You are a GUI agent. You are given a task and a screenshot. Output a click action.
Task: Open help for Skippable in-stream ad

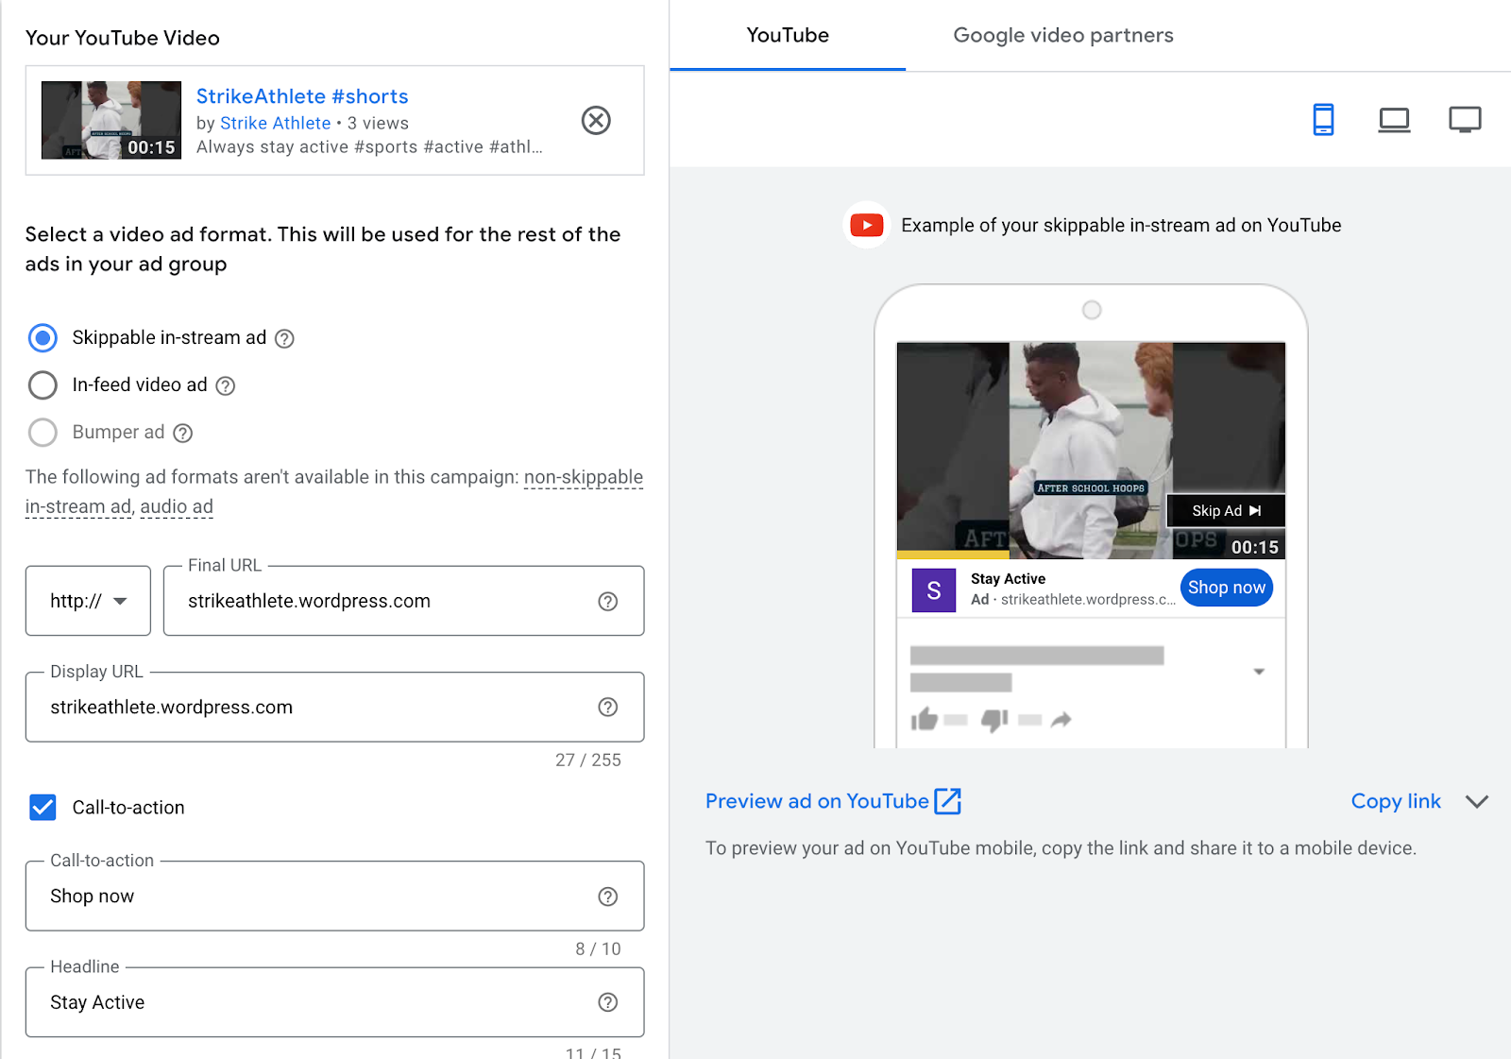click(x=284, y=338)
